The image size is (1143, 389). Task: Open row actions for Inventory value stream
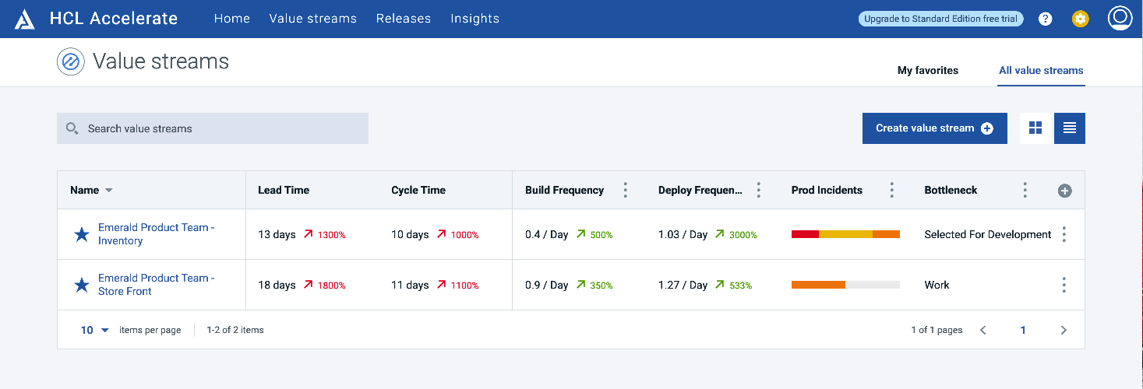[x=1064, y=234]
